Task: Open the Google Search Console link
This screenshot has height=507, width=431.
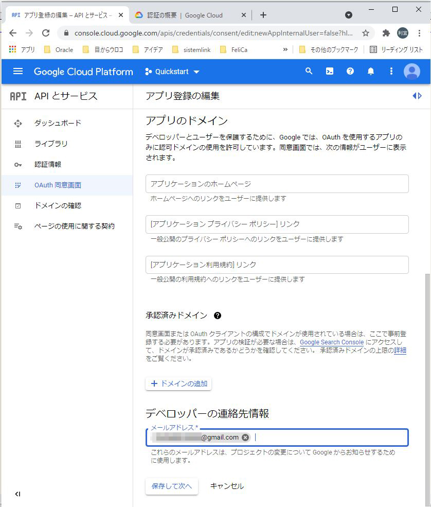Action: click(332, 342)
